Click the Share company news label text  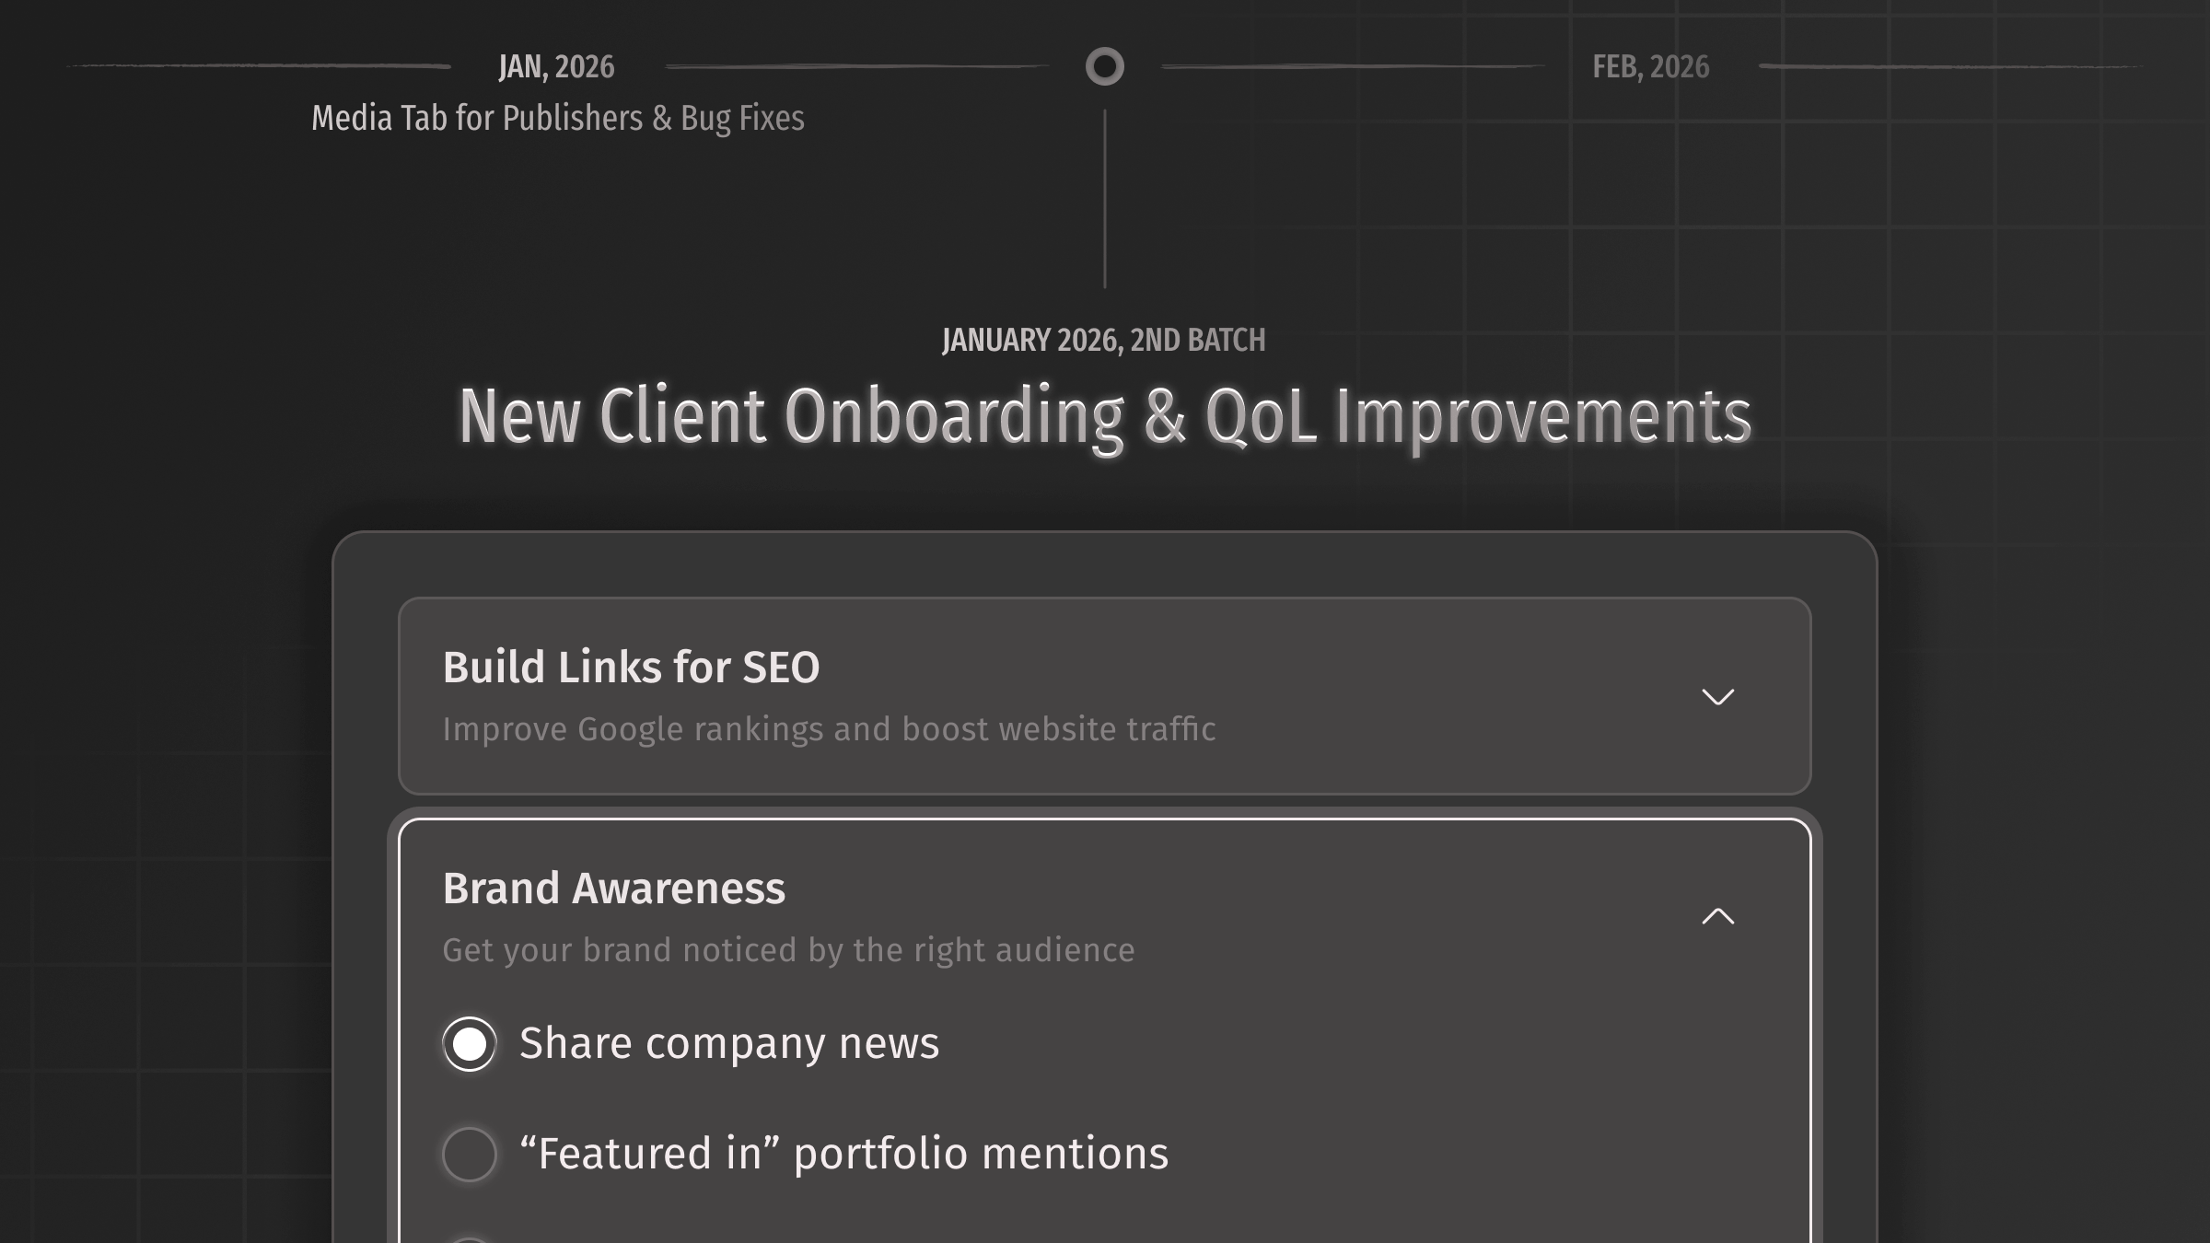point(729,1043)
